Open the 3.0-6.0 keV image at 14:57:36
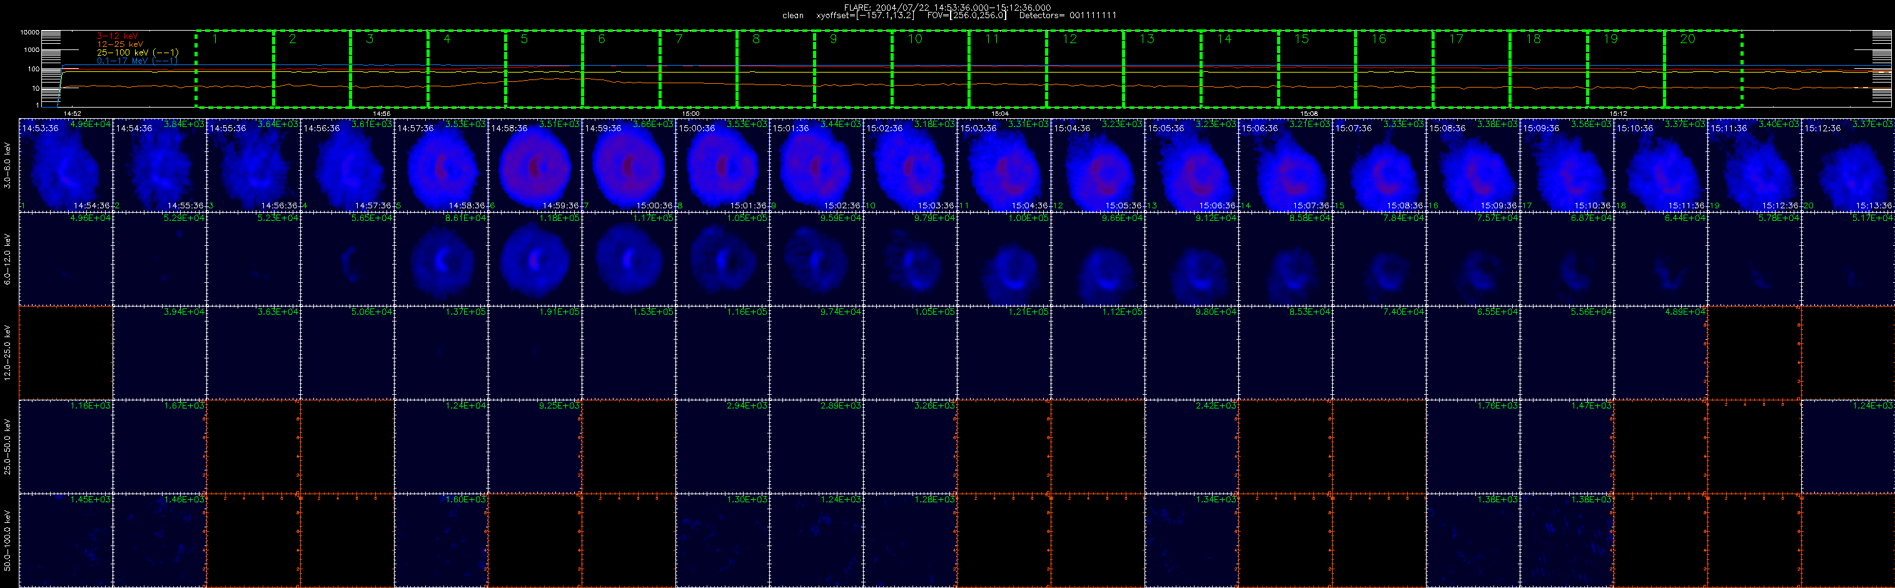Screen dimensions: 1895x588 coord(442,165)
